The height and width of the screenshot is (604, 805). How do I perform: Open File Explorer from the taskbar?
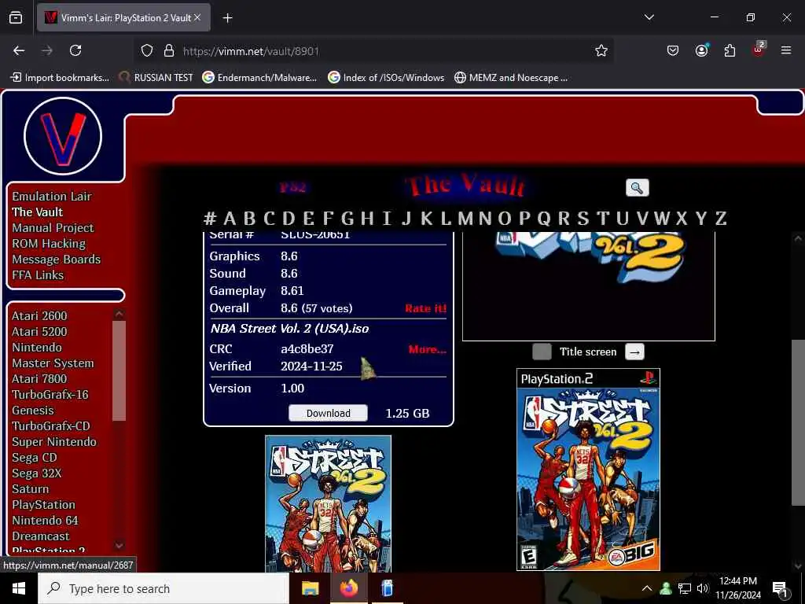pos(310,588)
